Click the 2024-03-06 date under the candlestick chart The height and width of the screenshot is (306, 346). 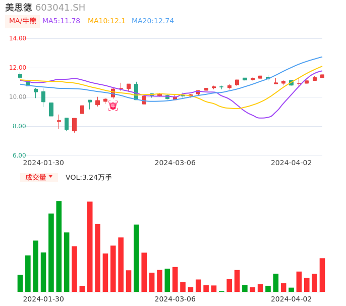(x=175, y=163)
